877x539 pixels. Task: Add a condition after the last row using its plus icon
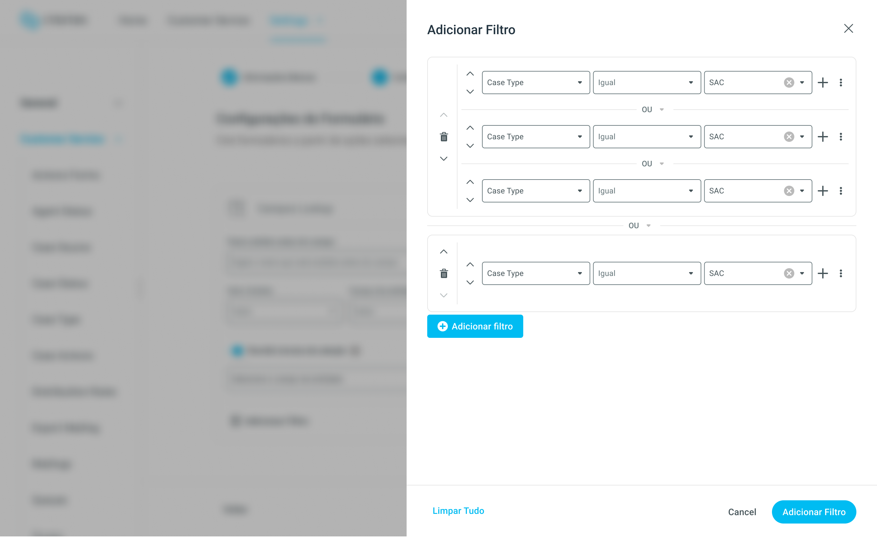(x=823, y=274)
